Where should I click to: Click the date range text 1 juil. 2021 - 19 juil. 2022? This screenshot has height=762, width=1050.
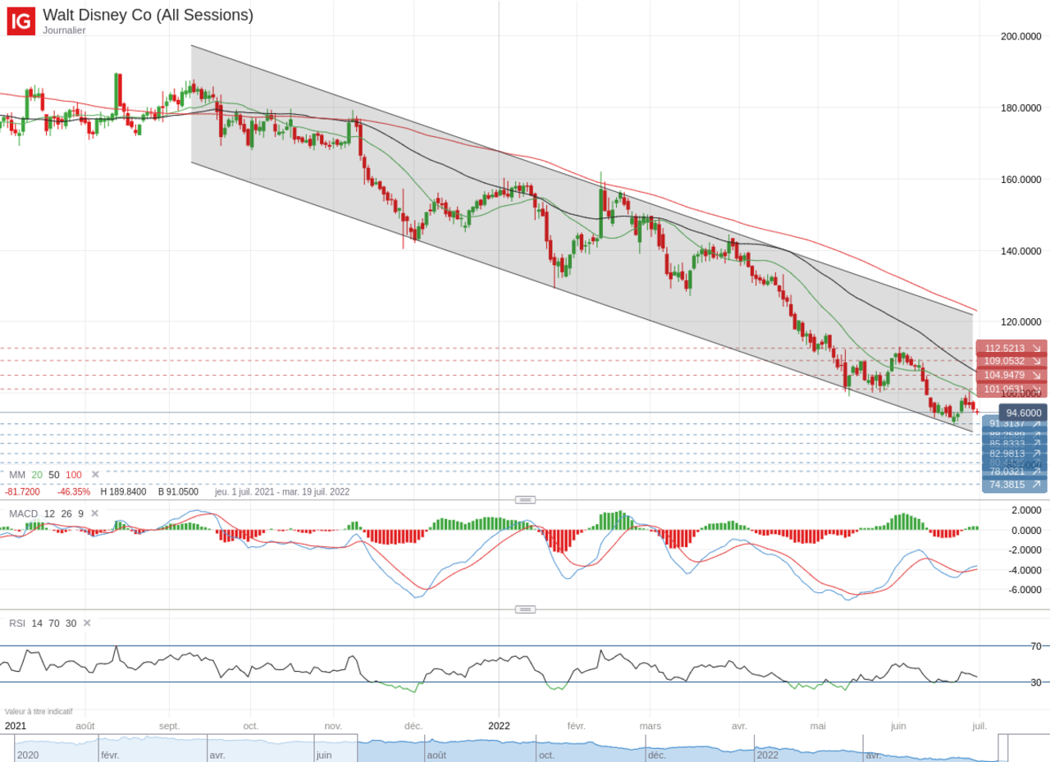point(282,492)
